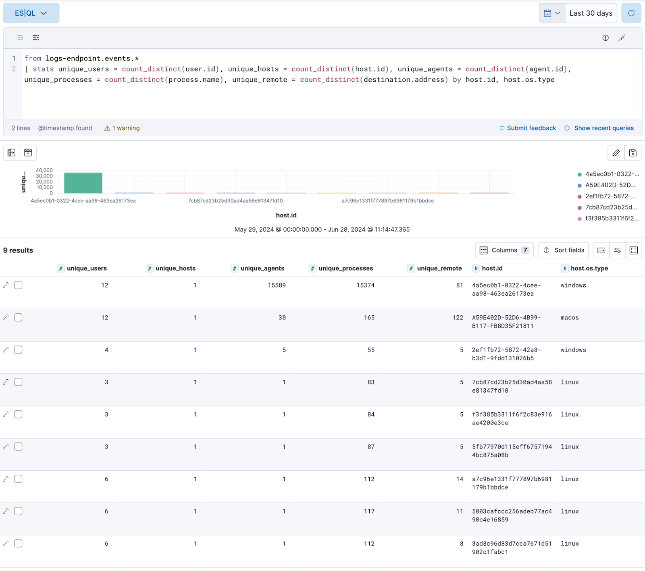Expand details for 7cb87cd23b25d row
This screenshot has width=645, height=571.
[x=6, y=382]
